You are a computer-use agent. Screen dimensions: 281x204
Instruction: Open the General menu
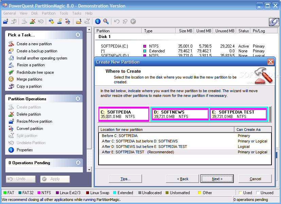[10, 13]
